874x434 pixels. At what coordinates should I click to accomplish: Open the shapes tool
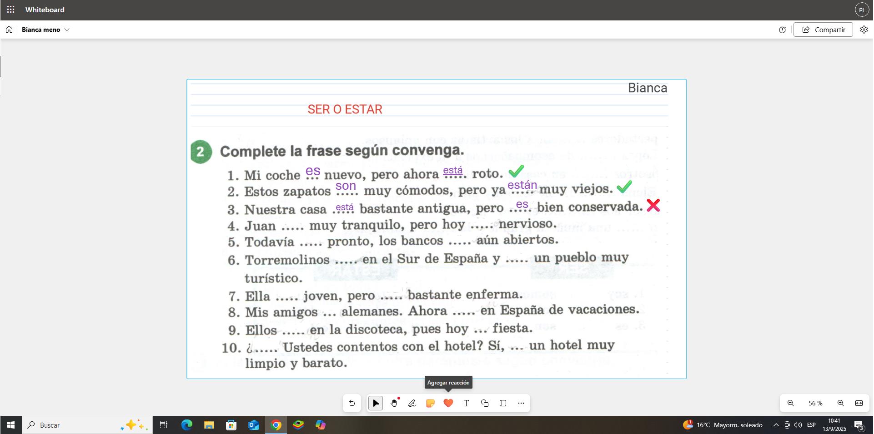485,403
